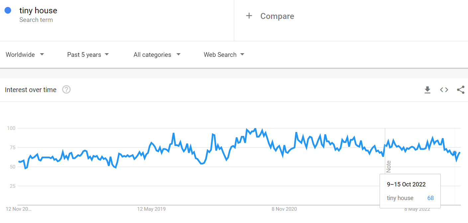This screenshot has width=468, height=223.
Task: Click the 8 Nov 2020 axis label
Action: coord(284,209)
